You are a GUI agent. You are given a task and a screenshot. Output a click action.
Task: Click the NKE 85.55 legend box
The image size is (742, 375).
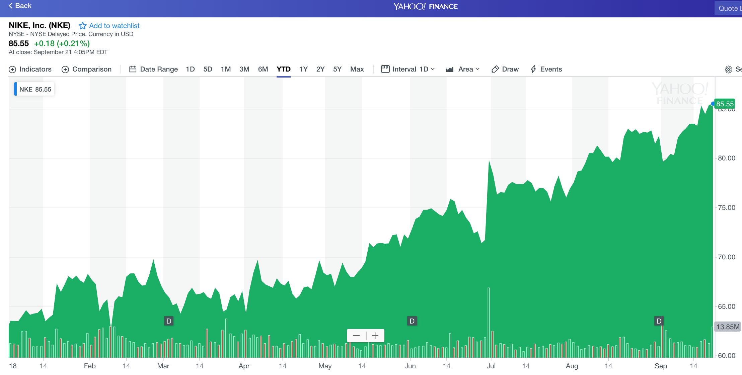coord(34,89)
